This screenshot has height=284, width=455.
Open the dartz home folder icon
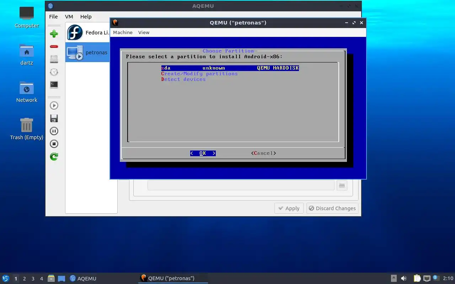click(x=27, y=54)
